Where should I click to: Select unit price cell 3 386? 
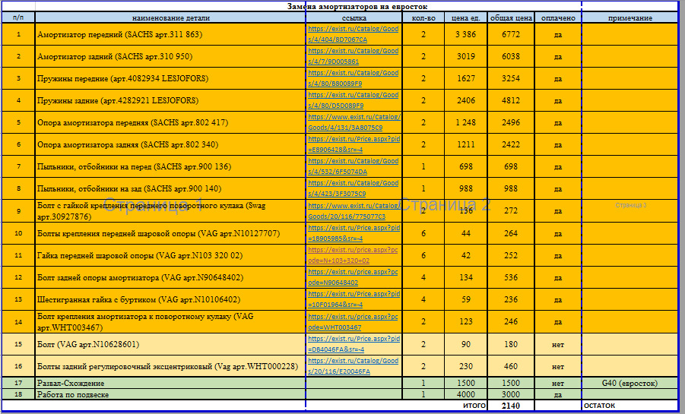466,34
